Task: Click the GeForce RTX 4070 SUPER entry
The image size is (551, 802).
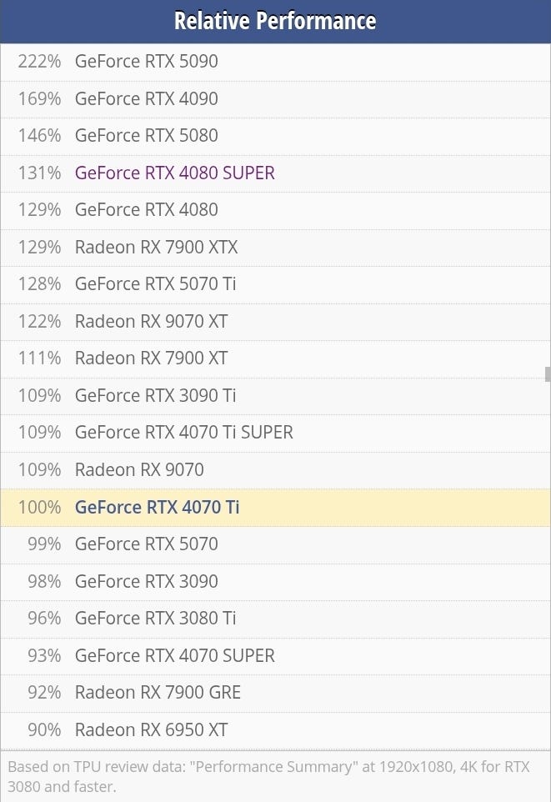Action: coord(175,655)
